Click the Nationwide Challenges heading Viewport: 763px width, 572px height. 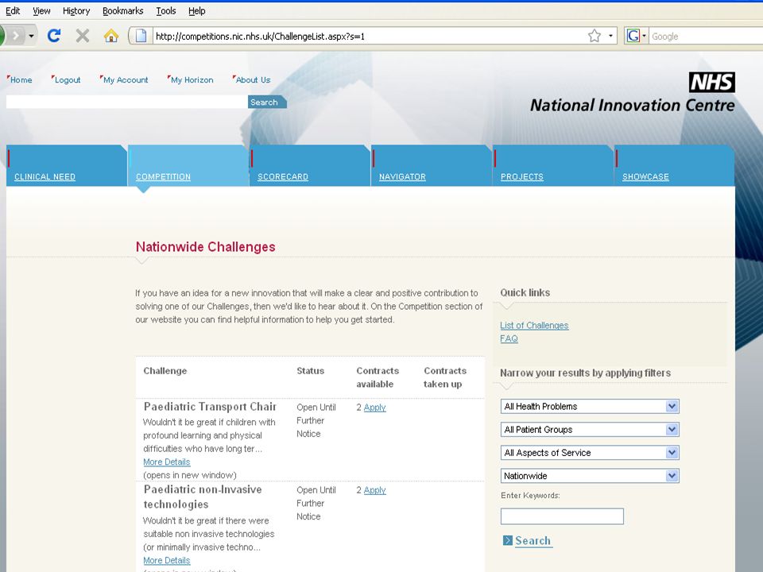(x=205, y=246)
